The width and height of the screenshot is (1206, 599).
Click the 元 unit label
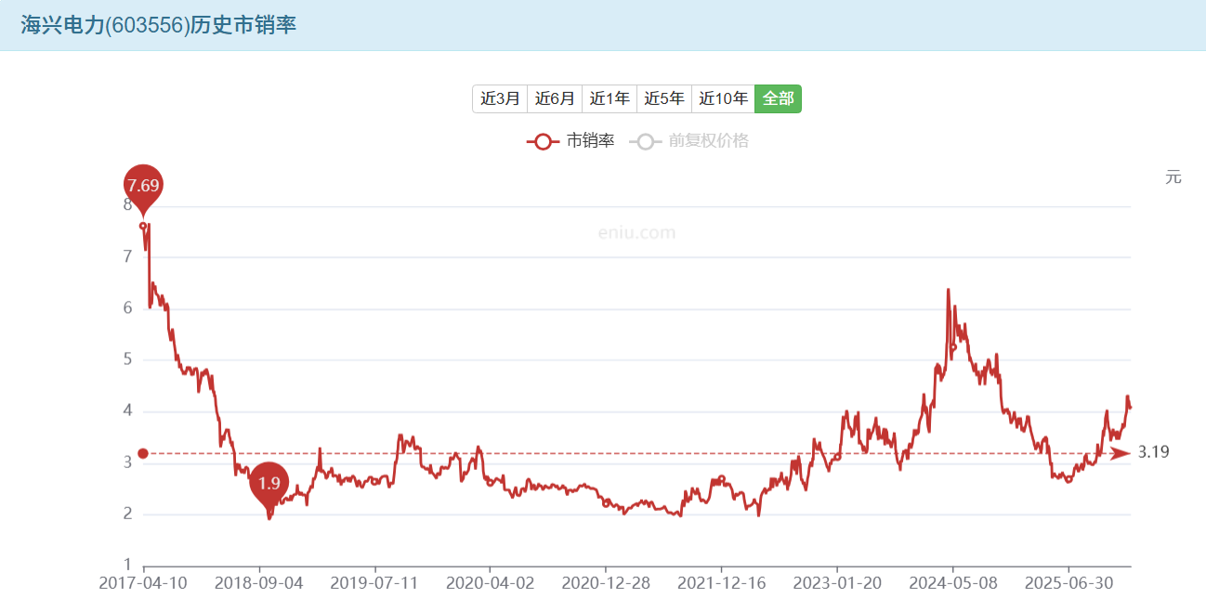click(1173, 176)
